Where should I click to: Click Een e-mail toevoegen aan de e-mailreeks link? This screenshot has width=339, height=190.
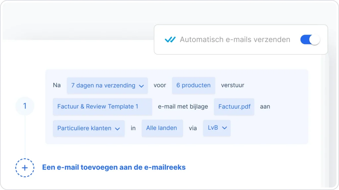pos(114,167)
